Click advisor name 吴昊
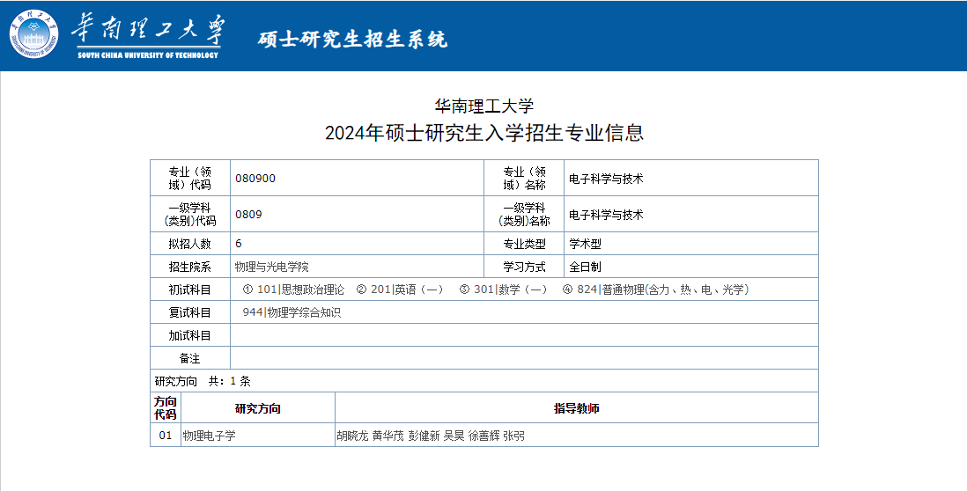This screenshot has height=491, width=967. point(454,436)
